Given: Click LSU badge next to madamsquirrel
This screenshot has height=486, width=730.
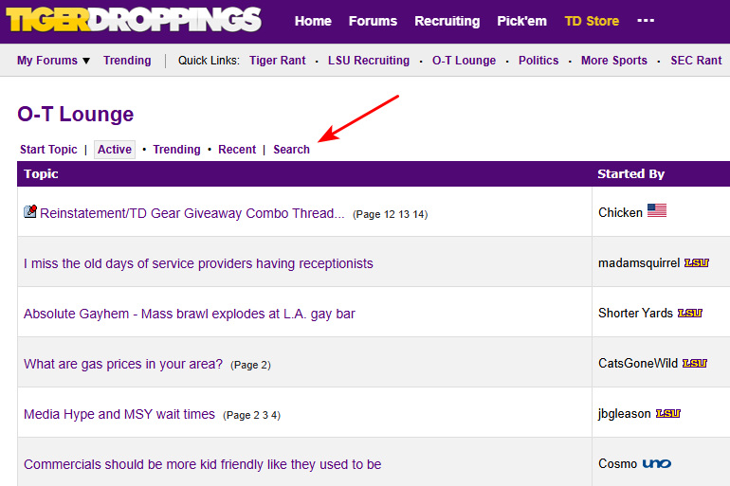Looking at the screenshot, I should (696, 262).
